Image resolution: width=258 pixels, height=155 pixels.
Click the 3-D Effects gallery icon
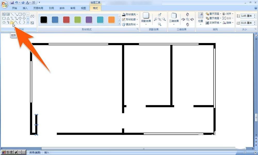[174, 16]
